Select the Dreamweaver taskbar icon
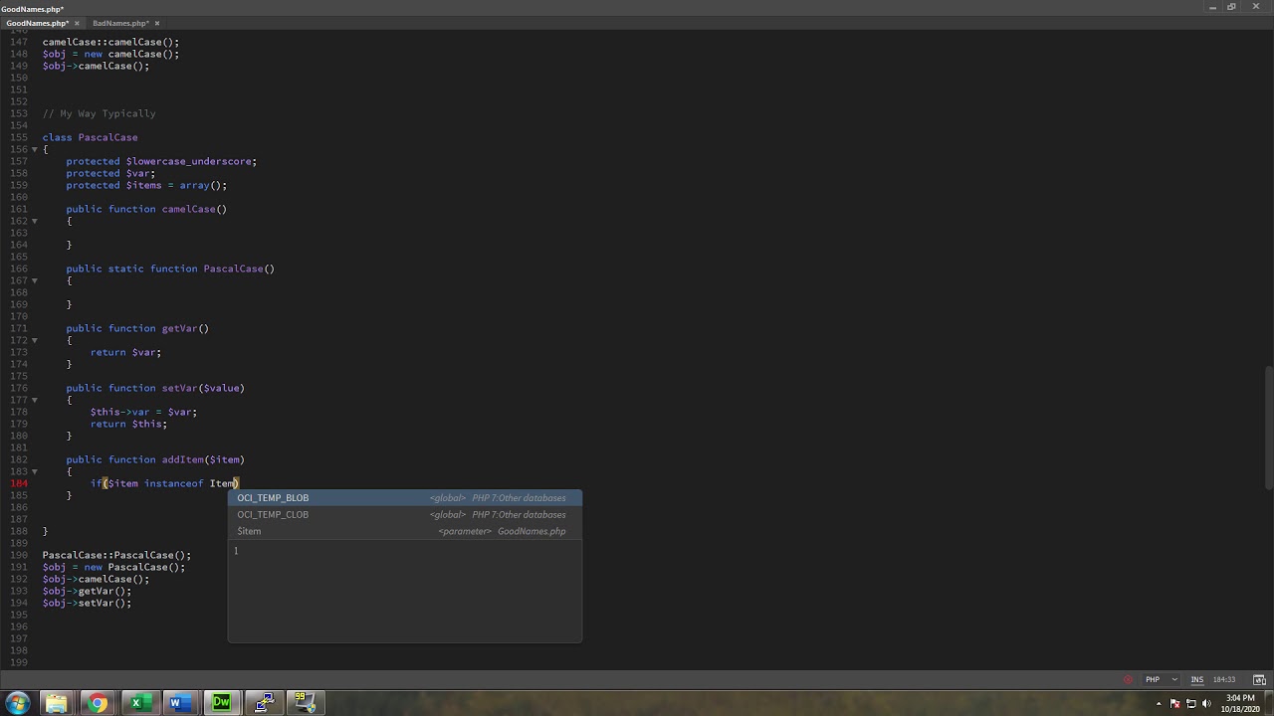 [221, 704]
